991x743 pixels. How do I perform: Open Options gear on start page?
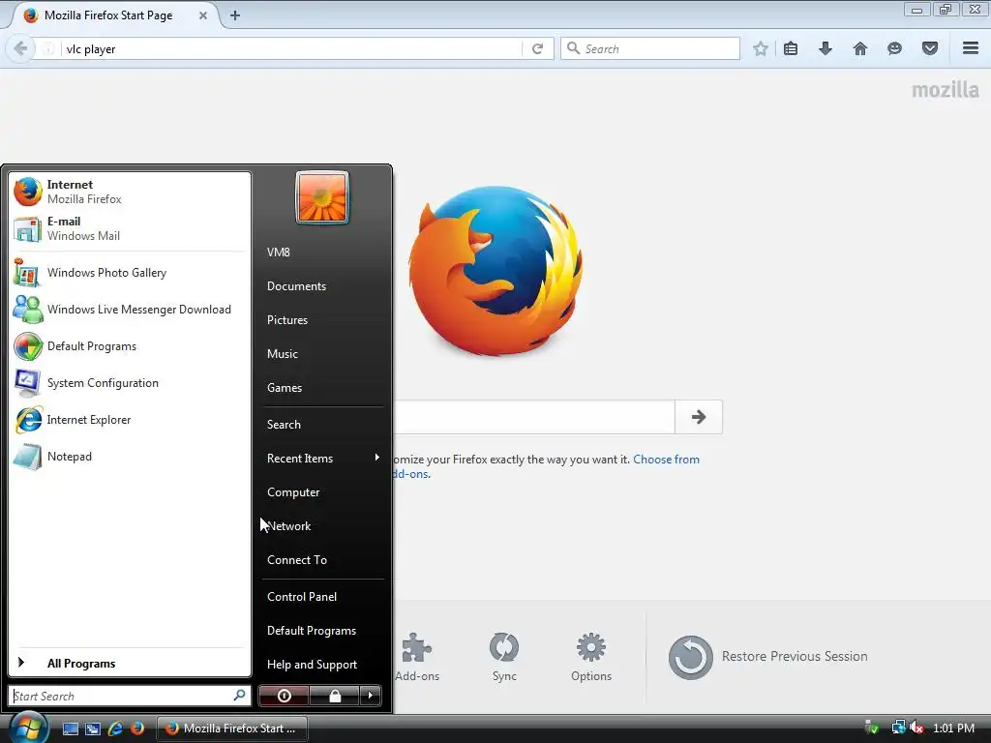(591, 657)
